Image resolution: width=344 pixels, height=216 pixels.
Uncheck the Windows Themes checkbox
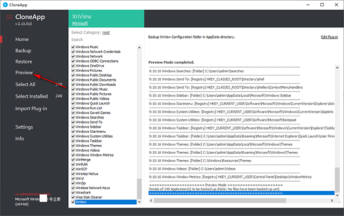(73, 145)
